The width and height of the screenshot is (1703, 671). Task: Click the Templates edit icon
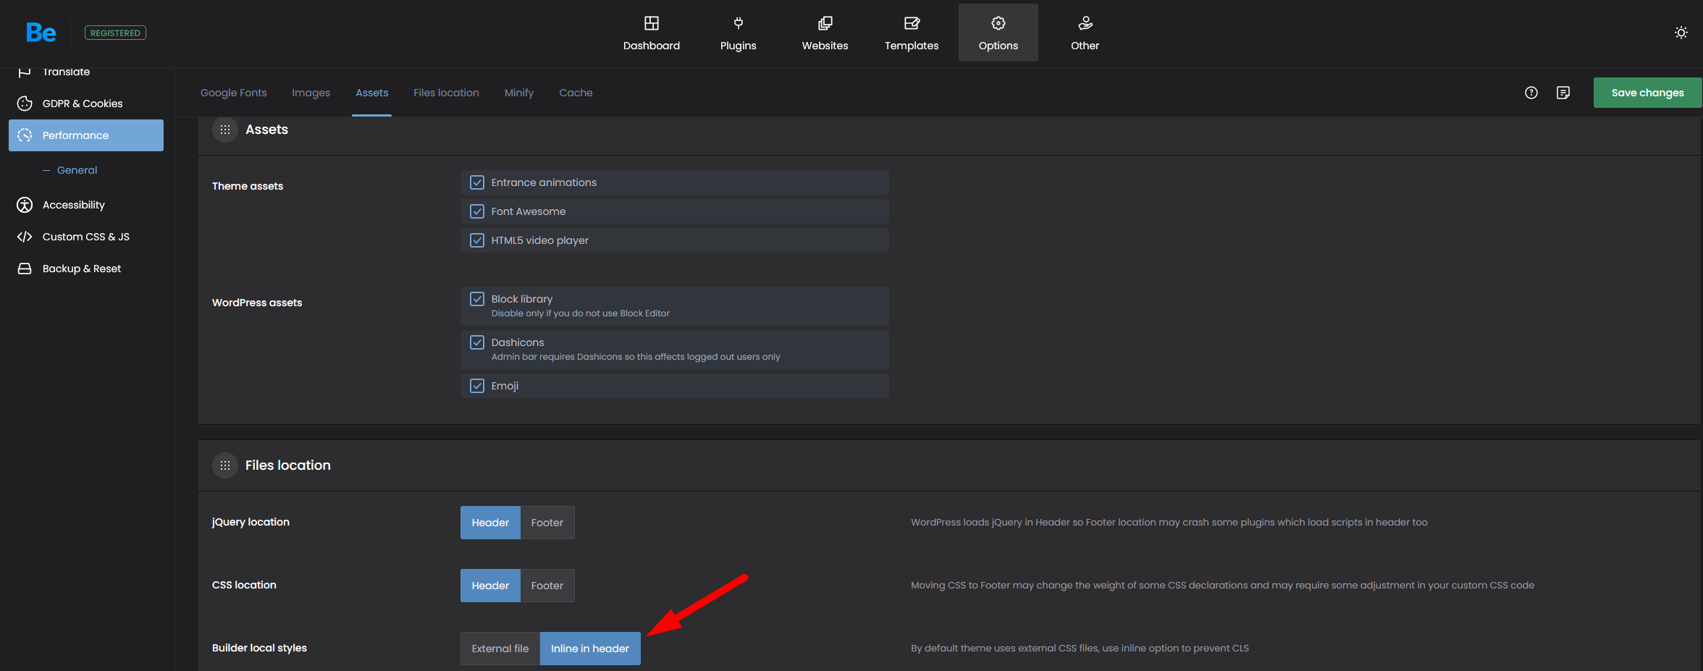pos(912,23)
